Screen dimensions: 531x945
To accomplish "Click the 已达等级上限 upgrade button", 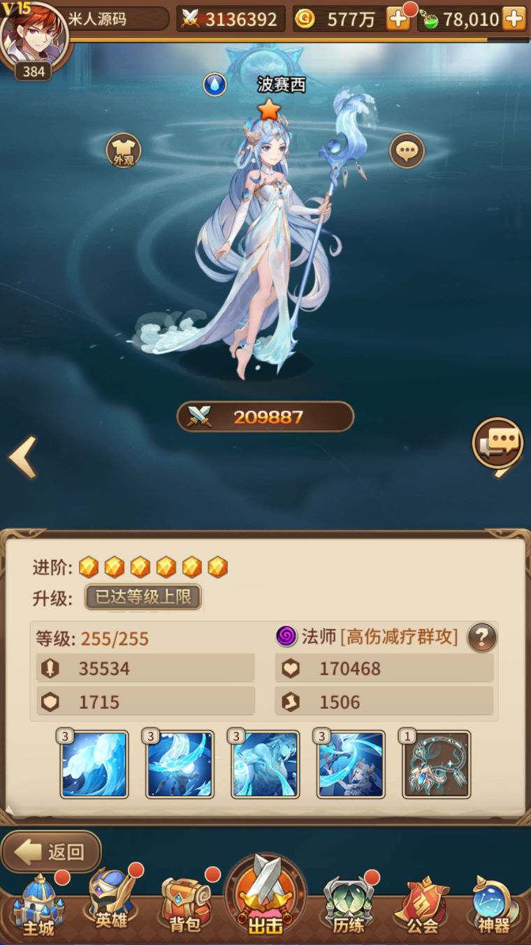I will [143, 597].
